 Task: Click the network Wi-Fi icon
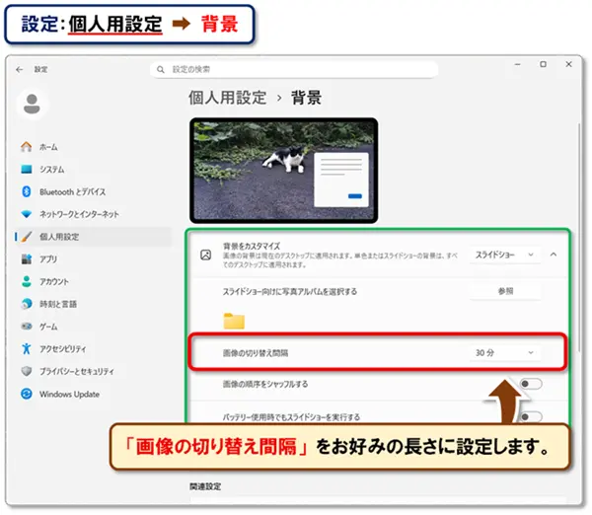[26, 214]
